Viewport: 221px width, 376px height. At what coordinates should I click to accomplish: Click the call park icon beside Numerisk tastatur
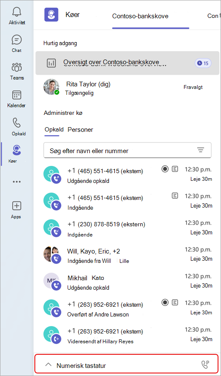pos(206,365)
